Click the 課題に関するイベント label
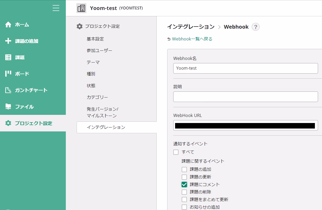Viewport: 322px width, 210px height. 203,161
